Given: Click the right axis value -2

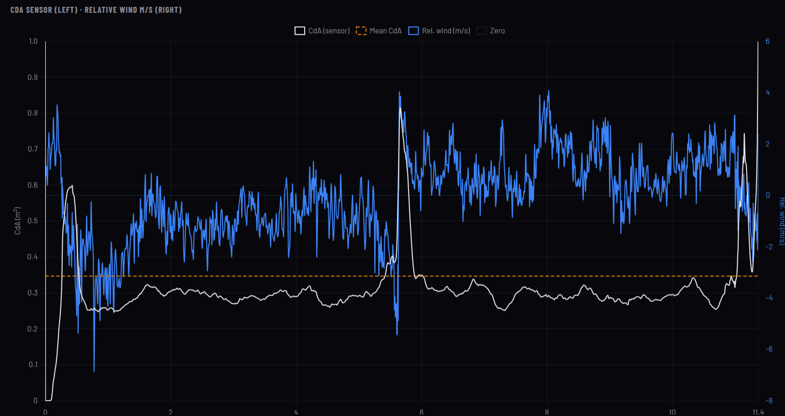Looking at the screenshot, I should click(769, 247).
